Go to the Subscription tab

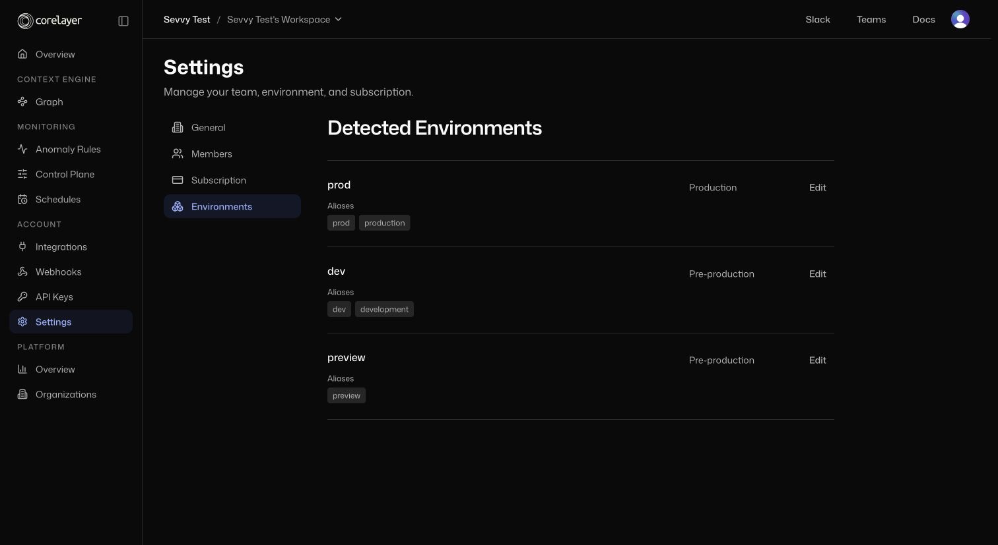coord(232,180)
